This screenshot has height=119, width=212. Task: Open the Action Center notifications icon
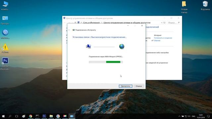(x=208, y=116)
